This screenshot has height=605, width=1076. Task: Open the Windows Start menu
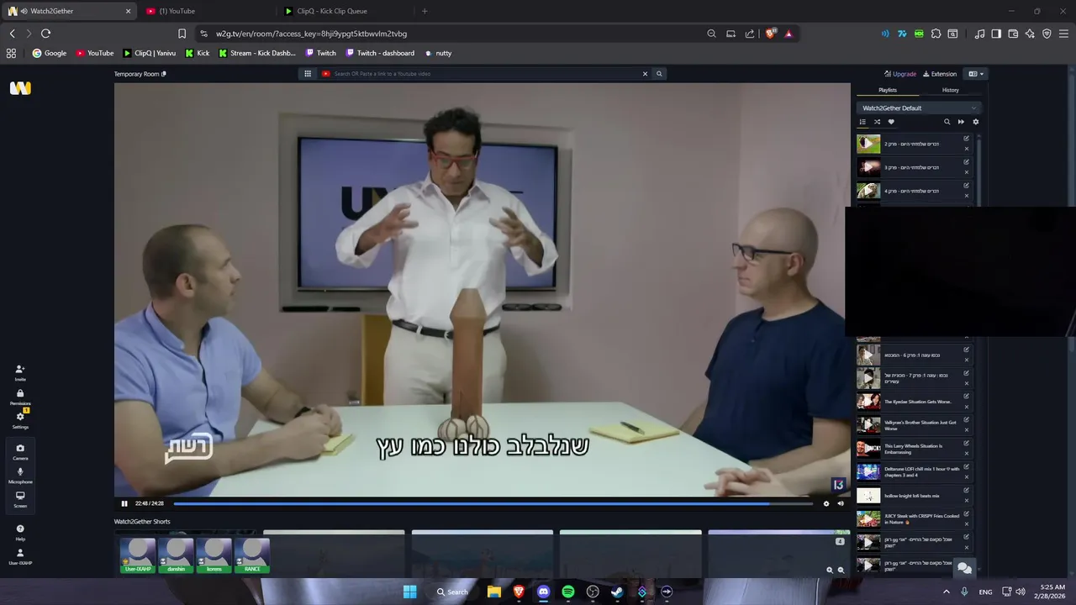[x=409, y=592]
